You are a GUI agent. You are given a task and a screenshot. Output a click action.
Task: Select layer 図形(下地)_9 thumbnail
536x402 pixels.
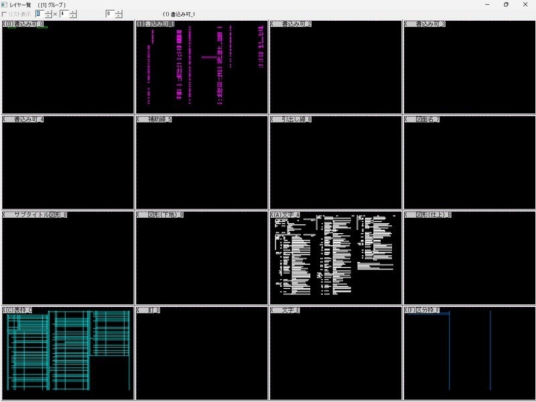click(202, 258)
